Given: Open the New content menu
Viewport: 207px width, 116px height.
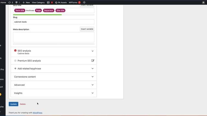Looking at the screenshot, I should tap(26, 2).
